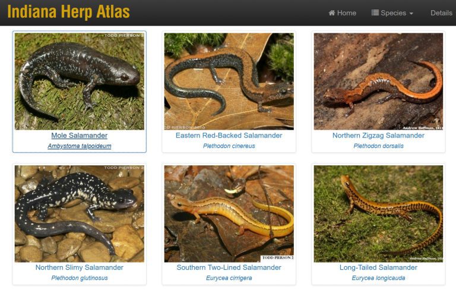456x294 pixels.
Task: Expand the Species dropdown caret
Action: (411, 14)
